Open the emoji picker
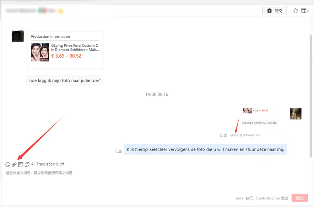 [x=8, y=164]
